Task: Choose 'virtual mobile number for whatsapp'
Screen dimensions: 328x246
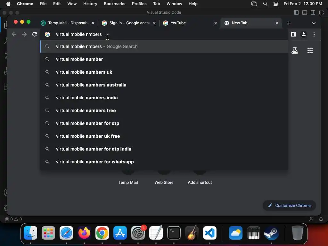Action: point(164,162)
